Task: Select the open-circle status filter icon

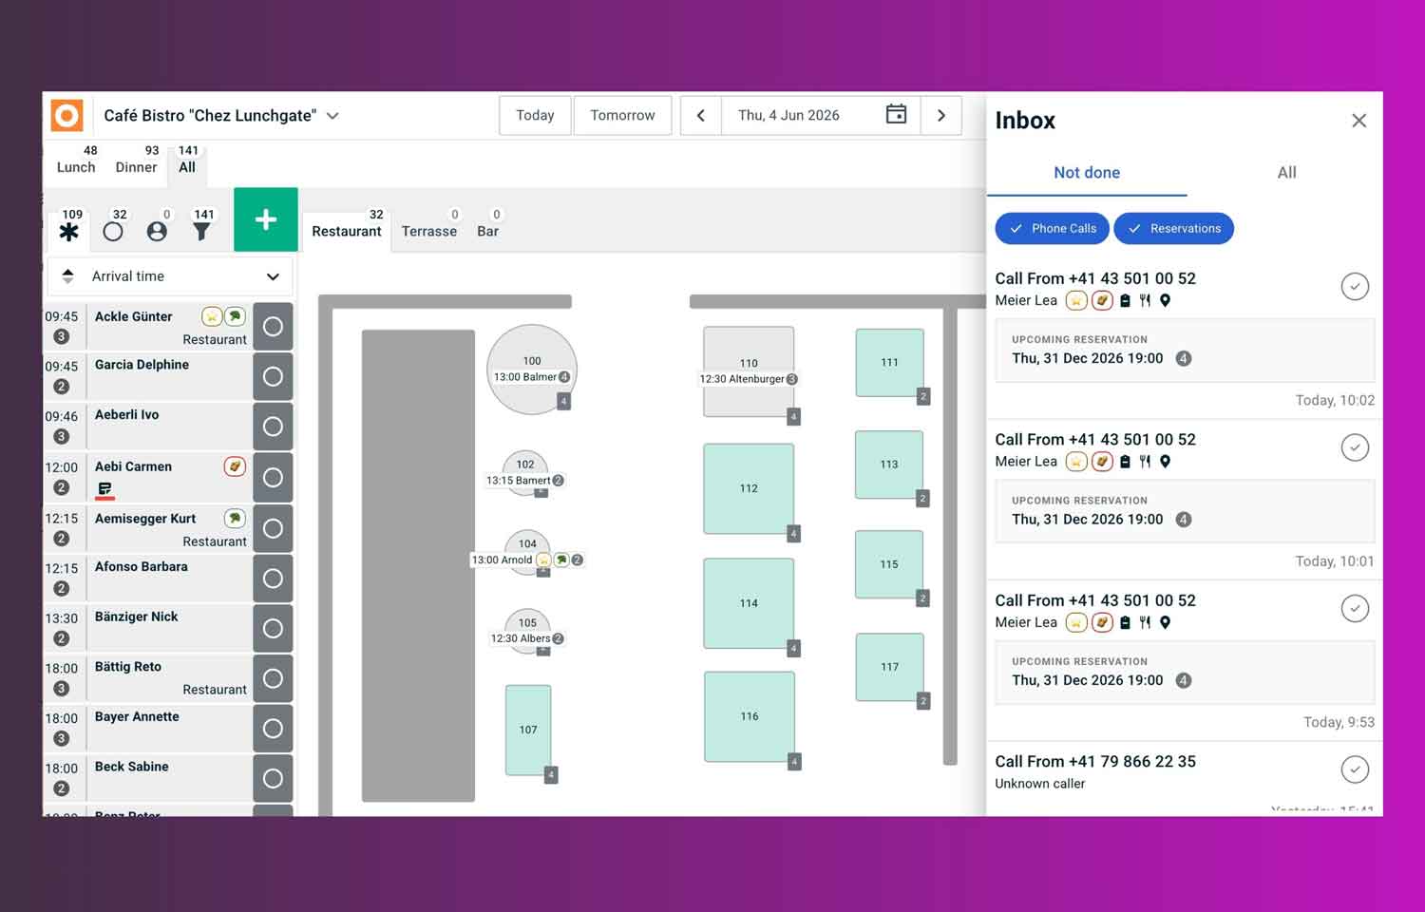Action: point(113,232)
